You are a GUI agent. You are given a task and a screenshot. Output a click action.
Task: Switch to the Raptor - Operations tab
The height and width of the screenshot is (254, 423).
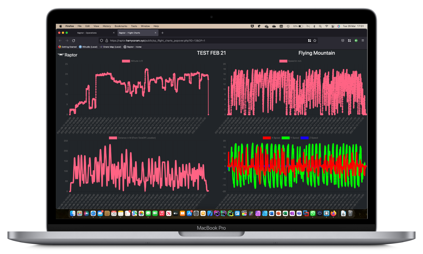(x=87, y=33)
